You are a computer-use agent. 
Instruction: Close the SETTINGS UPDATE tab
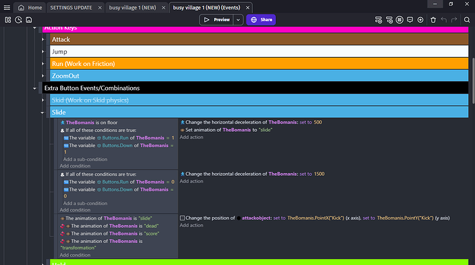point(100,8)
